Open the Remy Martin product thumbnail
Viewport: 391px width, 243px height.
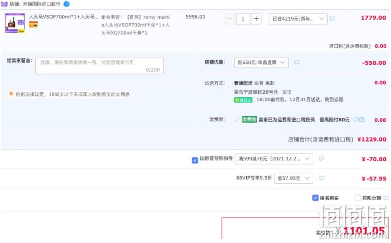coord(14,23)
